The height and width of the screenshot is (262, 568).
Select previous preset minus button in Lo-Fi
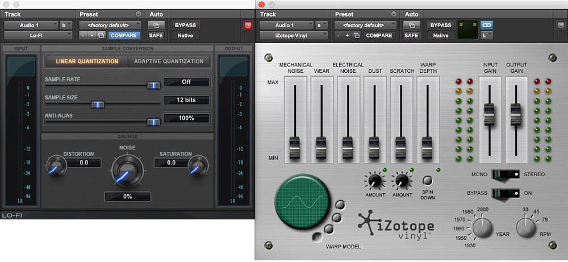83,35
